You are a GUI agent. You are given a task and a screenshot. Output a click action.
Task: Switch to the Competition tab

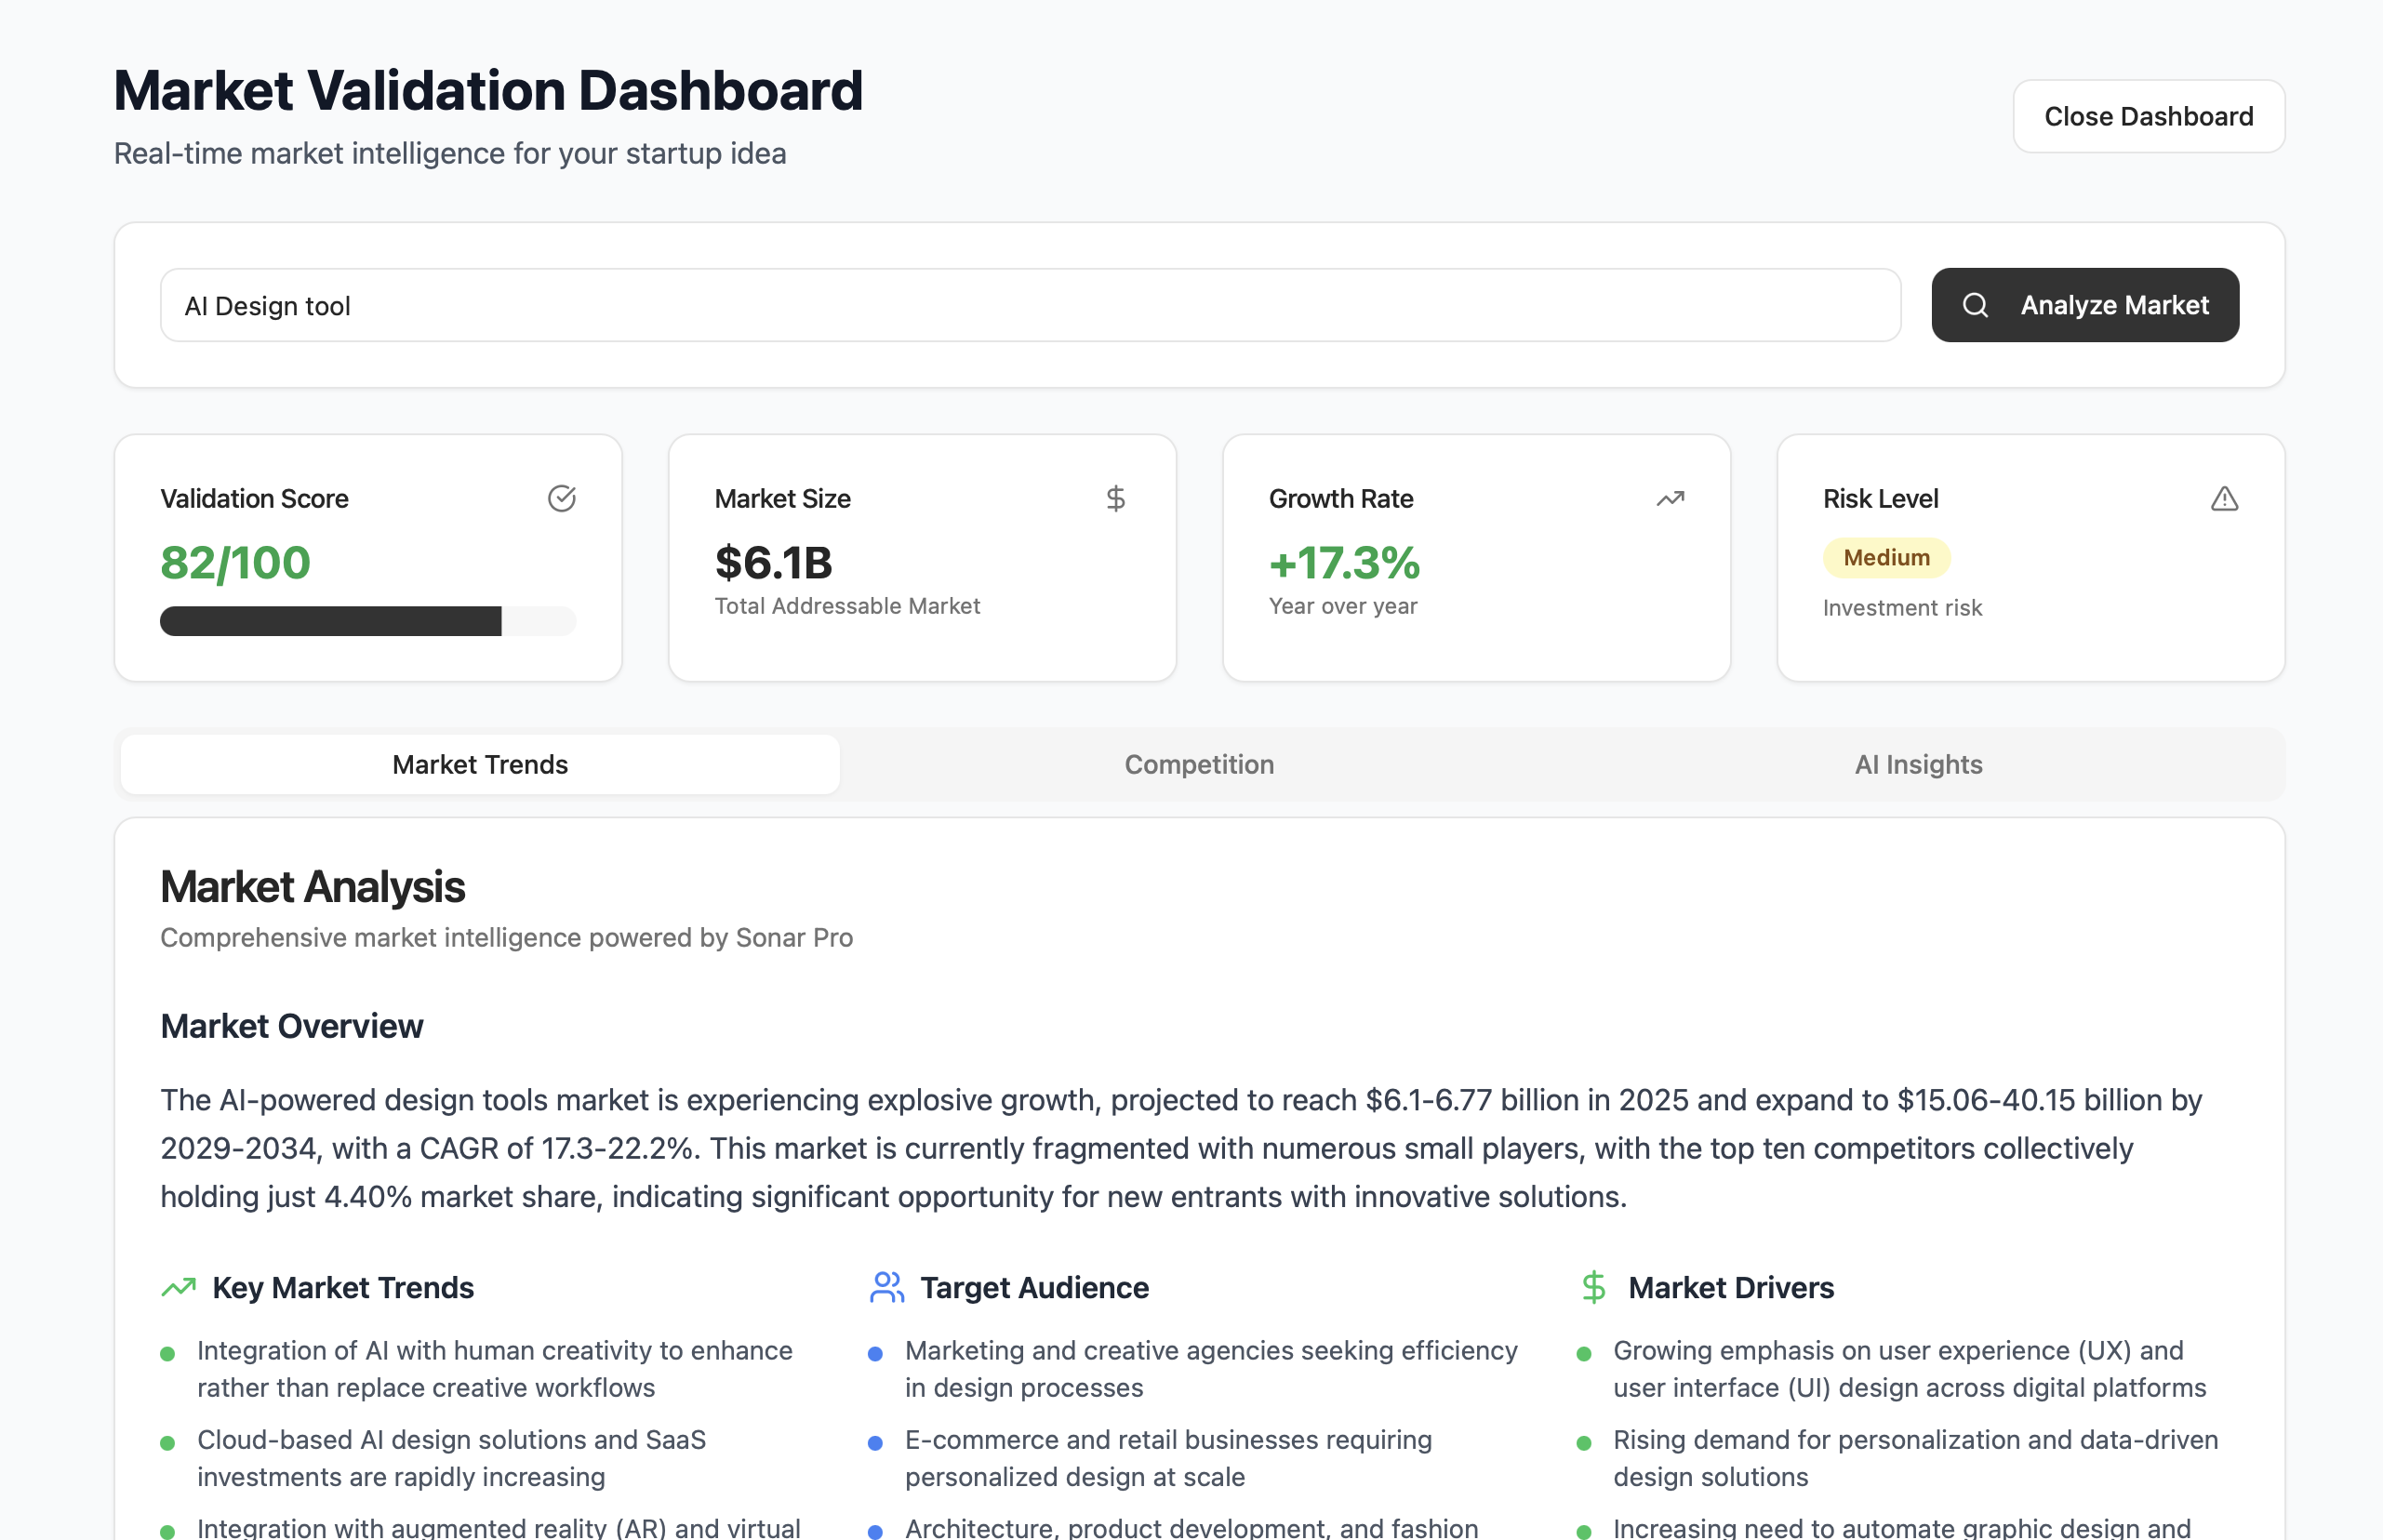pos(1198,765)
